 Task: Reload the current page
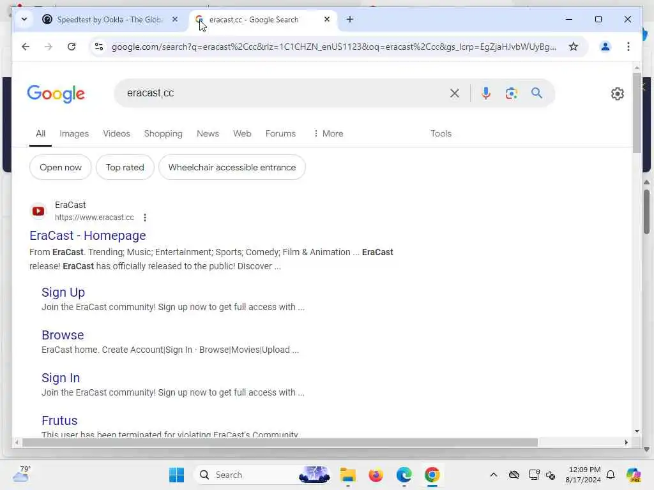[72, 47]
